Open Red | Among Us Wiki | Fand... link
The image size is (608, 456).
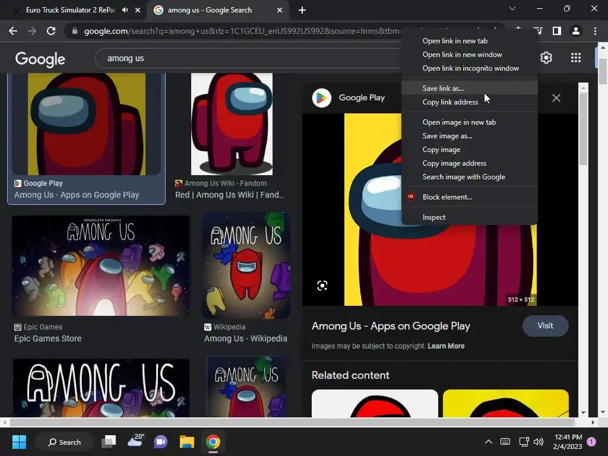(x=229, y=195)
